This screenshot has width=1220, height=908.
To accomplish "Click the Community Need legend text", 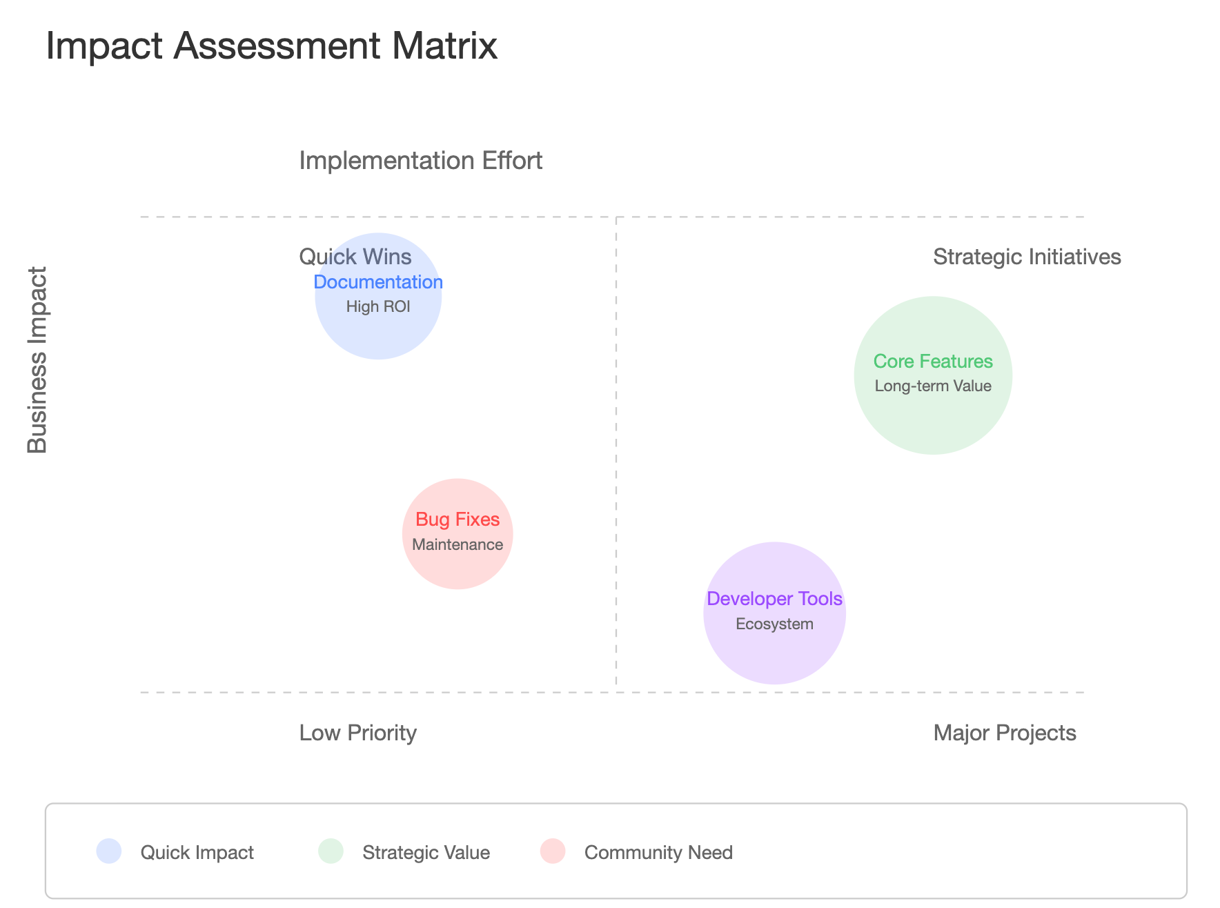I will coord(658,853).
